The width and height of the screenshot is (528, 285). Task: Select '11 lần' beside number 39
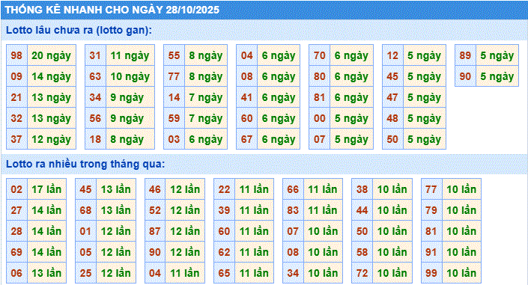pyautogui.click(x=254, y=210)
